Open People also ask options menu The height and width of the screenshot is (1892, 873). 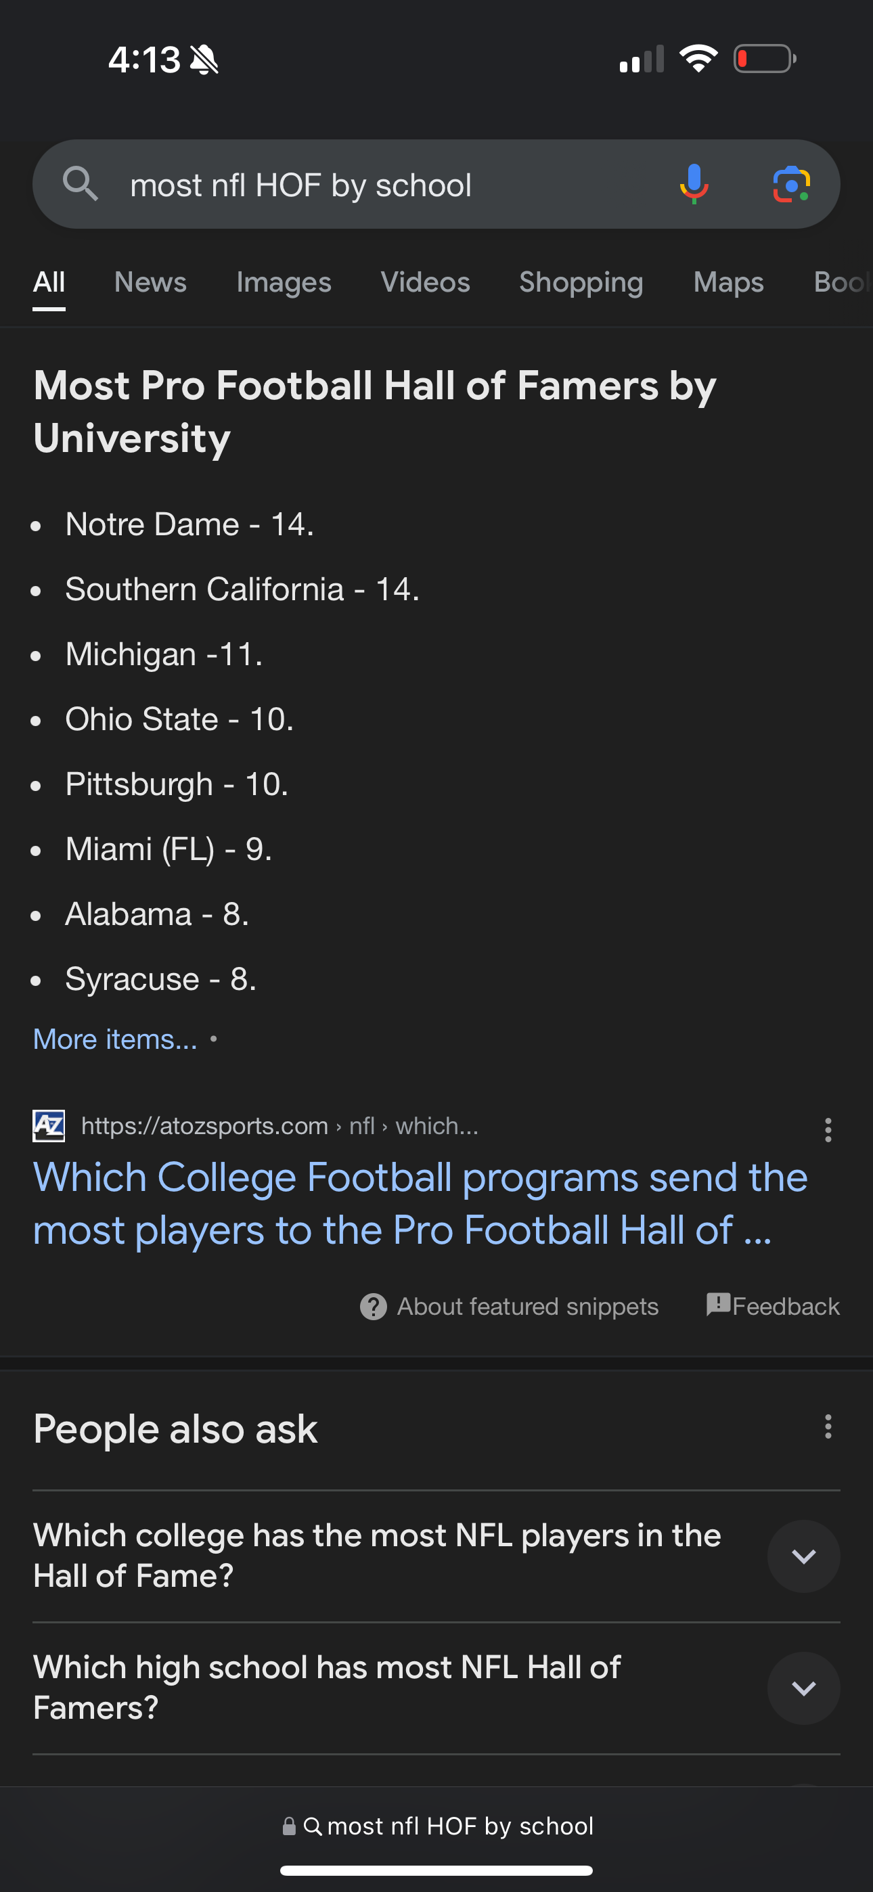pyautogui.click(x=828, y=1426)
